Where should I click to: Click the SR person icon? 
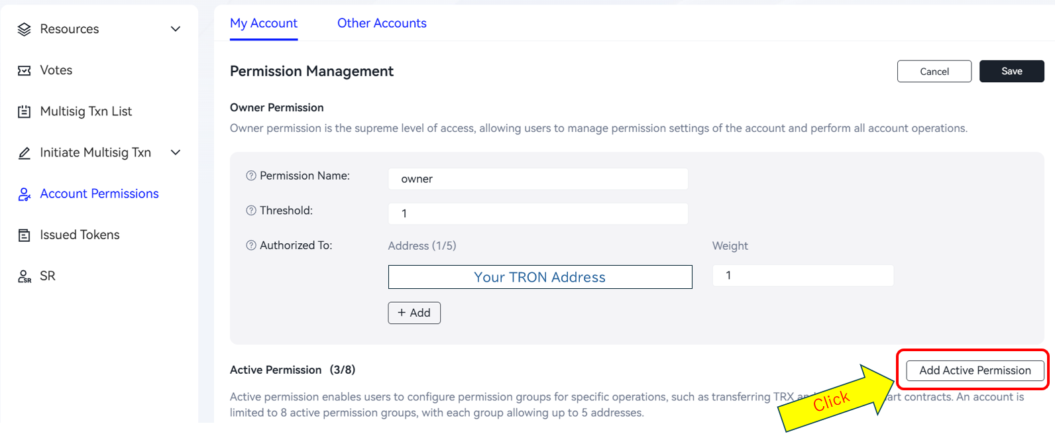25,276
